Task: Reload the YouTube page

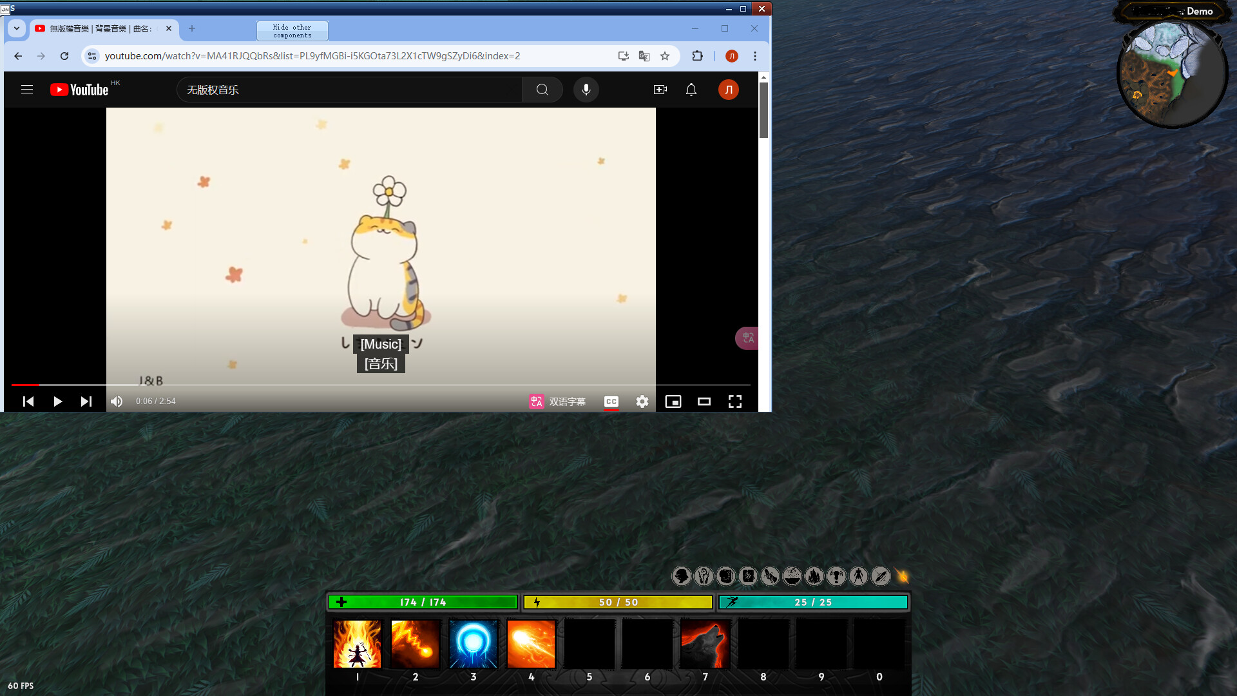Action: point(64,56)
